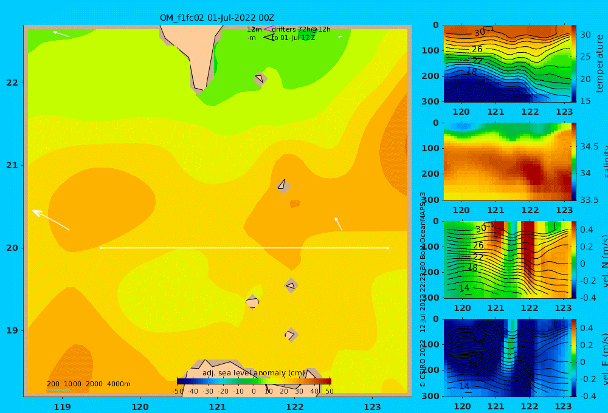608x413 pixels.
Task: Open the northward velocity section panel
Action: point(507,259)
